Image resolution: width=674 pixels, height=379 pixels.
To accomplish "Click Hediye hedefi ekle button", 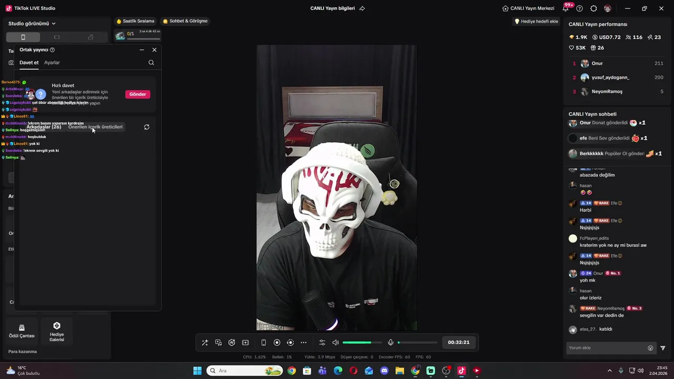I will pyautogui.click(x=536, y=22).
